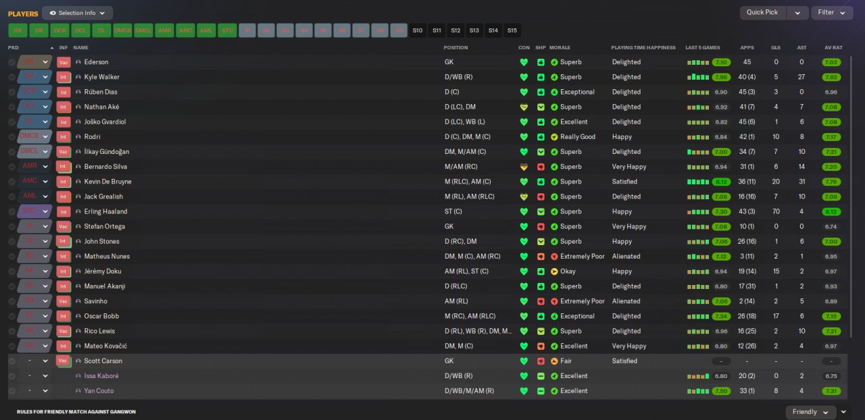Select the STC position chip
Image resolution: width=865 pixels, height=420 pixels.
(227, 30)
